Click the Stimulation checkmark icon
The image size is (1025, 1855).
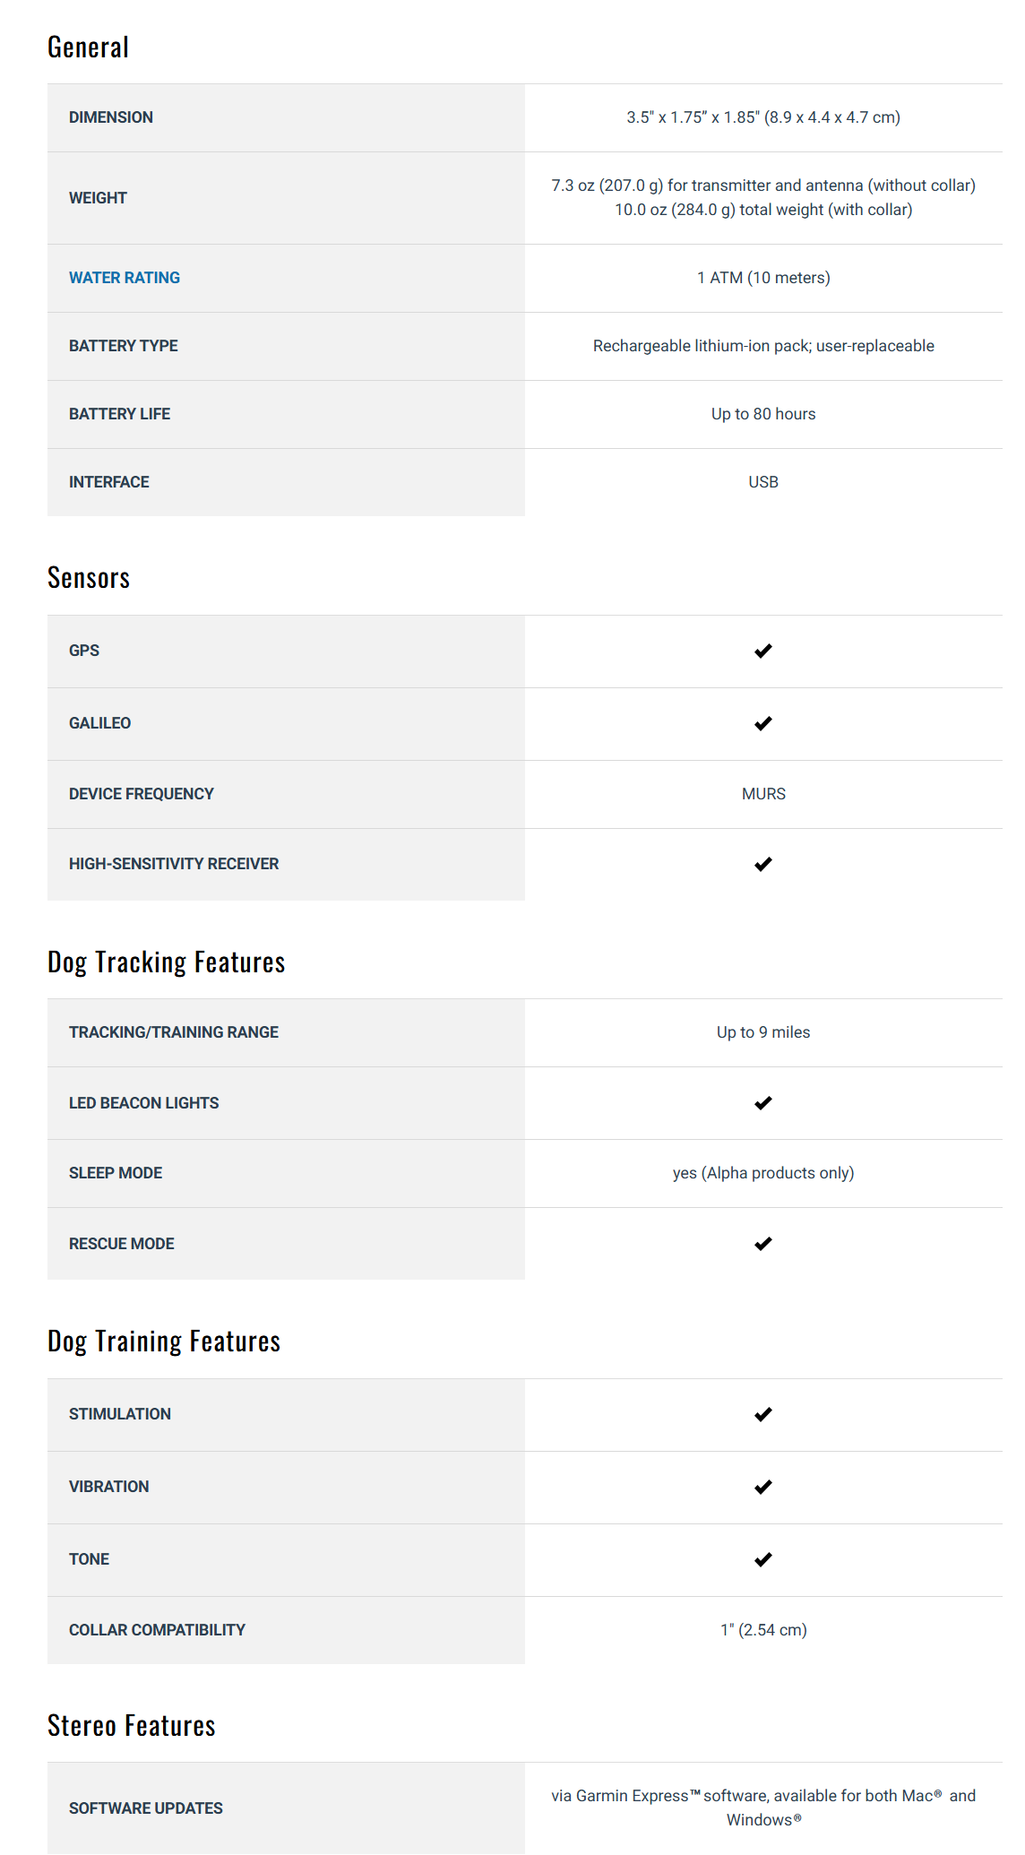tap(762, 1414)
